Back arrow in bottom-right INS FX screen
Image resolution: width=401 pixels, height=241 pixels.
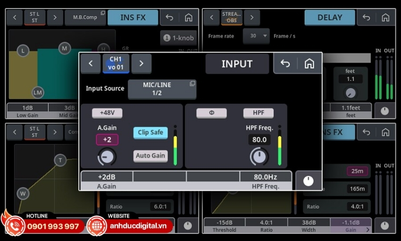point(366,132)
